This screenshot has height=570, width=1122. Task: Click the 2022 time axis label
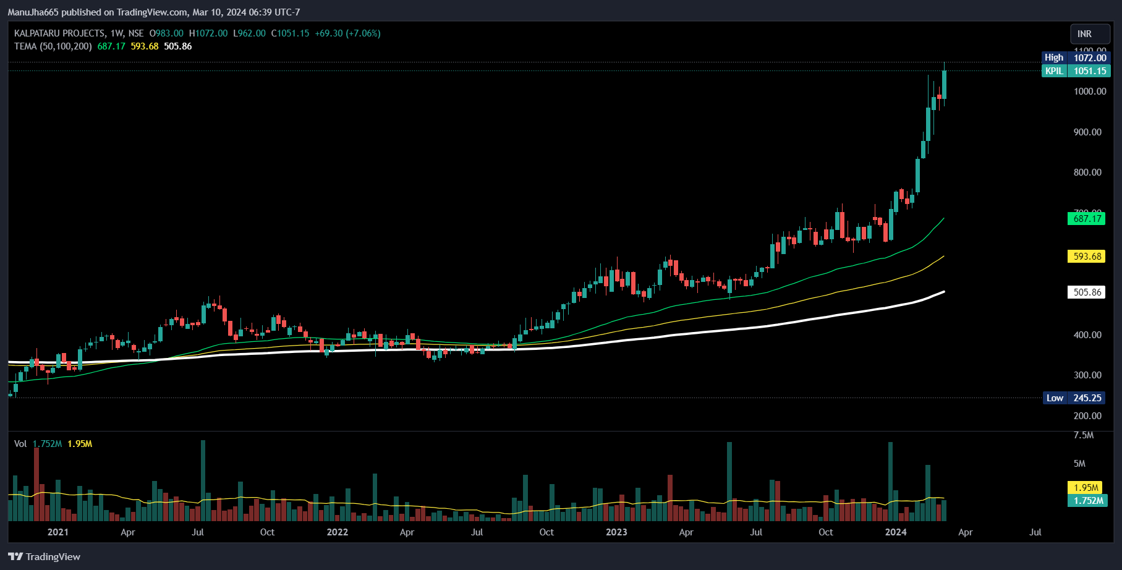(338, 532)
